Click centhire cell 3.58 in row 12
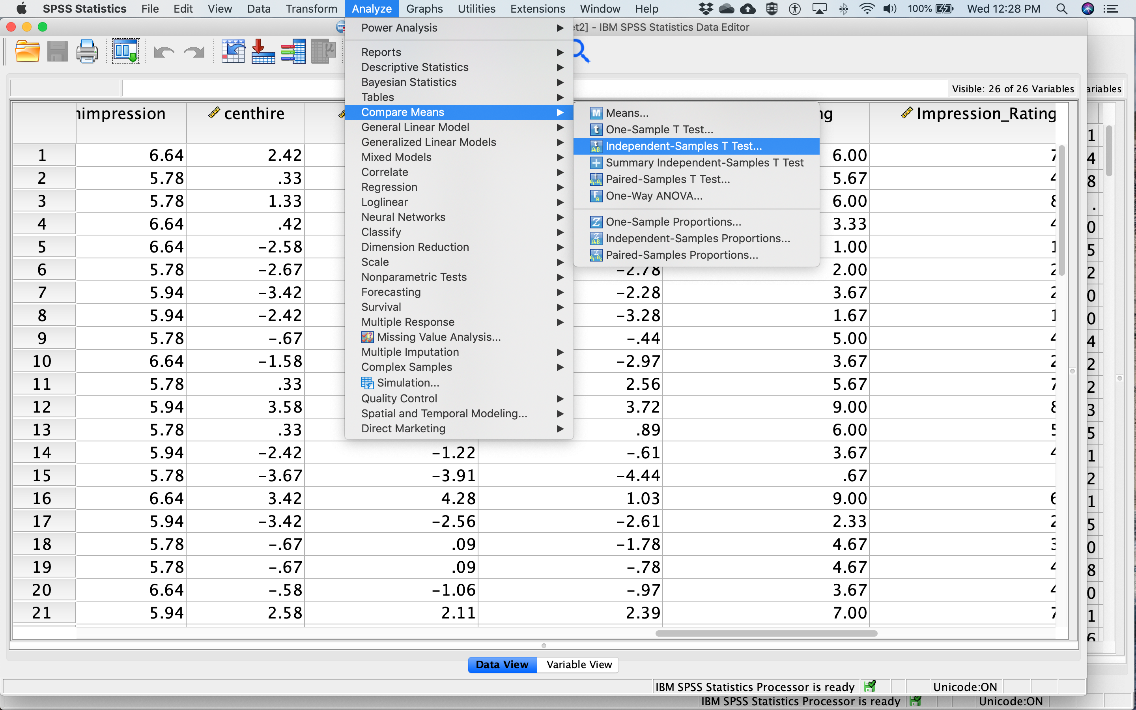Image resolution: width=1136 pixels, height=710 pixels. [x=245, y=407]
